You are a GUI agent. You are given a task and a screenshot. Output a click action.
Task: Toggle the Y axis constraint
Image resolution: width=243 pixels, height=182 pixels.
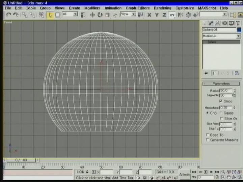(x=157, y=15)
